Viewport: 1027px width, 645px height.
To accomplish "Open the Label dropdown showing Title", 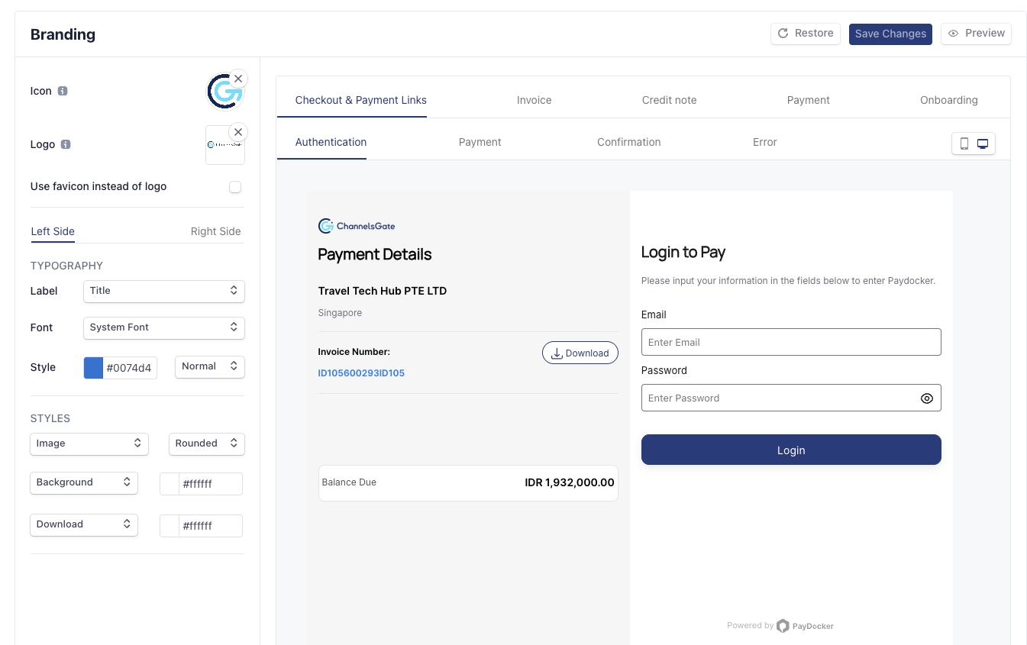I will click(x=163, y=291).
